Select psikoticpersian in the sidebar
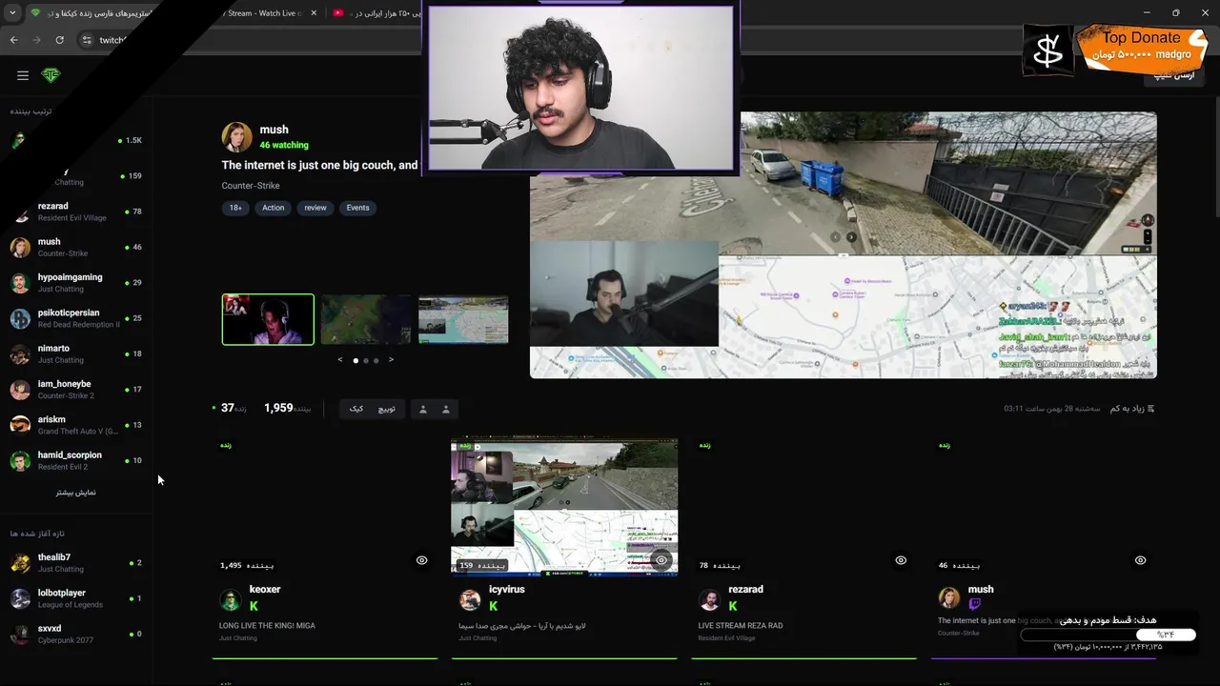 click(76, 318)
